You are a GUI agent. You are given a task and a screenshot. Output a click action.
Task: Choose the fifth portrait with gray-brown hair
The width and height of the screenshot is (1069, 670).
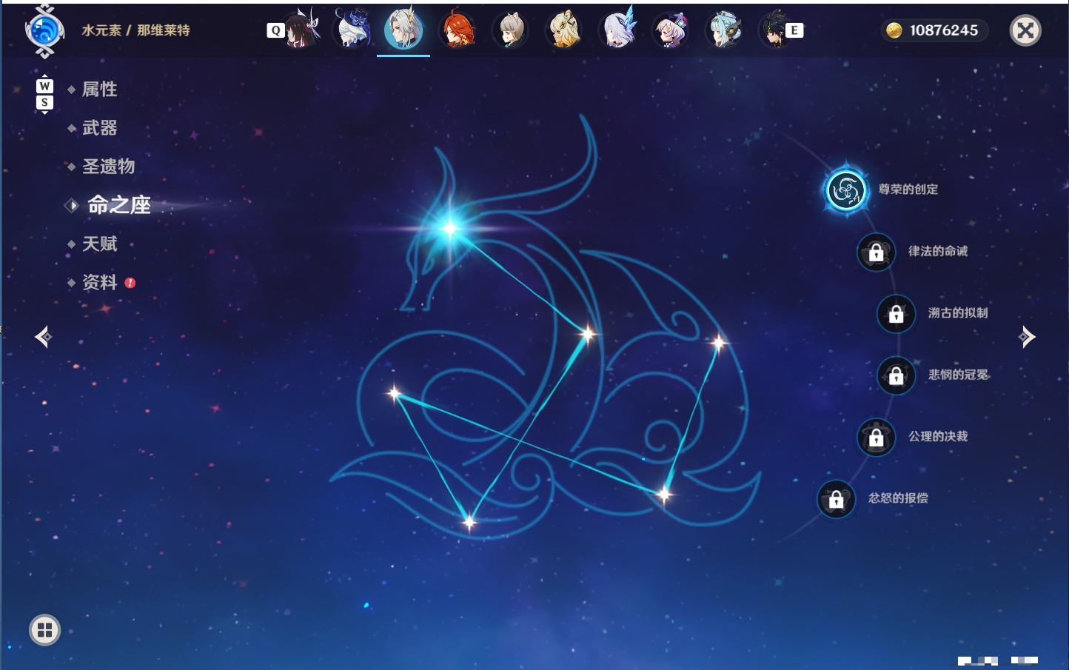click(x=511, y=30)
